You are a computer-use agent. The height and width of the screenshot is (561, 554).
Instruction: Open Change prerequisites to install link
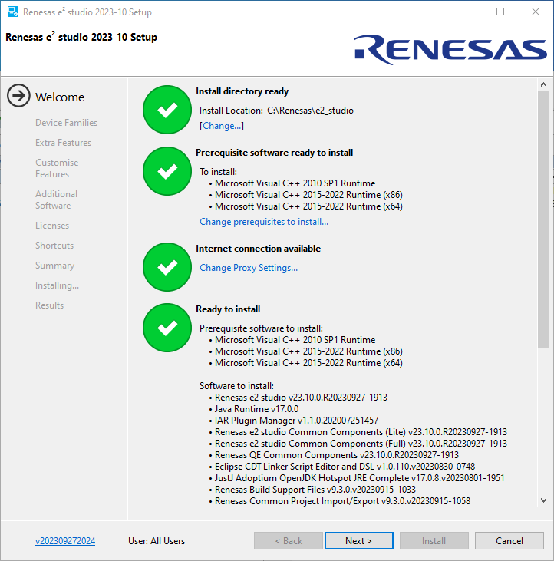tap(264, 222)
